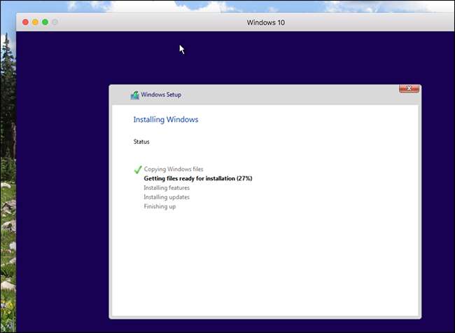Close the Windows 10 VM window with red button
455x333 pixels.
point(25,22)
